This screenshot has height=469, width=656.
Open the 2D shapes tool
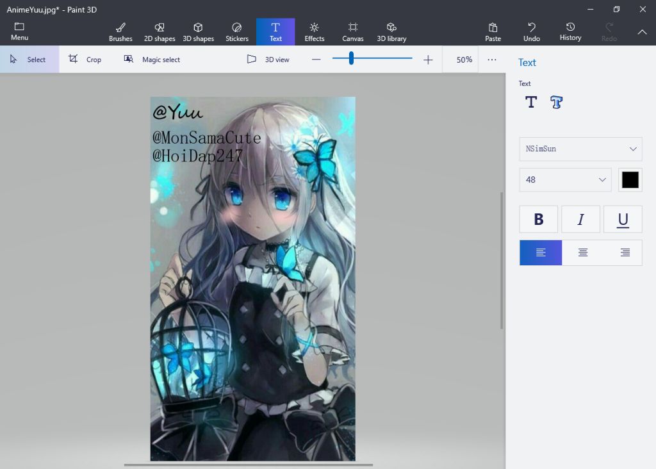(x=160, y=32)
